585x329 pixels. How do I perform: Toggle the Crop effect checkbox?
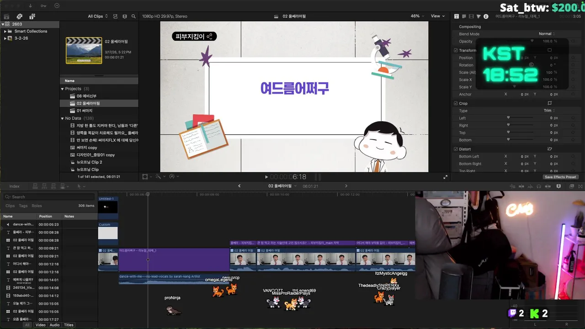point(456,103)
